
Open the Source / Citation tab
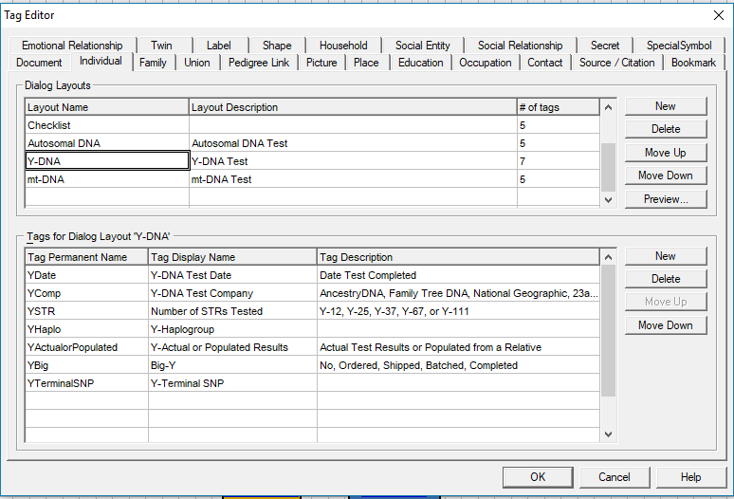click(616, 63)
